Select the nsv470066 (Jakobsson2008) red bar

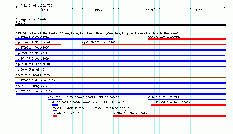pyautogui.click(x=188, y=105)
